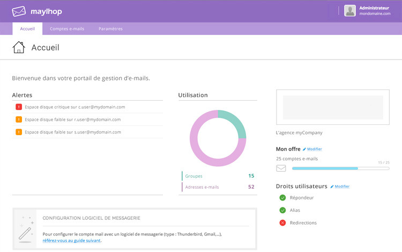Open the Administrateur avatar picture
402x252 pixels.
click(x=349, y=11)
